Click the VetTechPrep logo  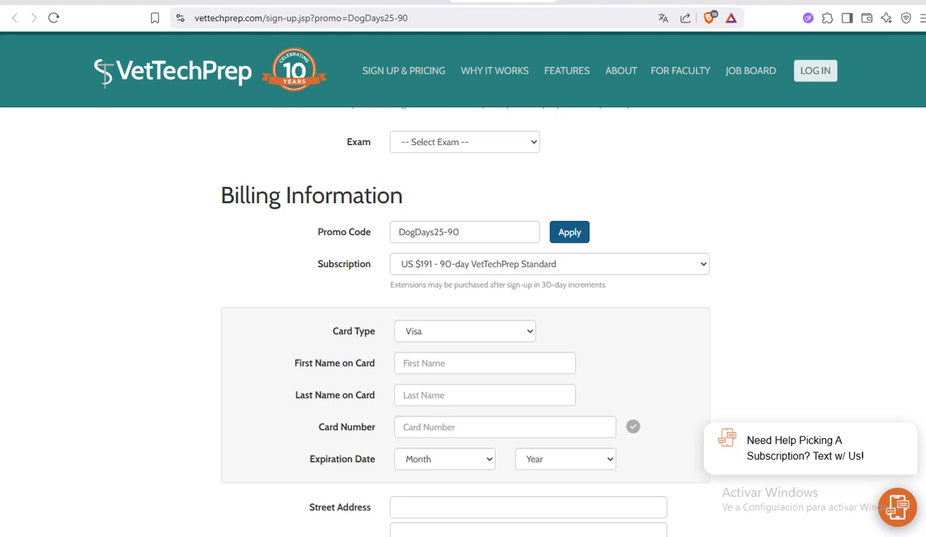[173, 72]
